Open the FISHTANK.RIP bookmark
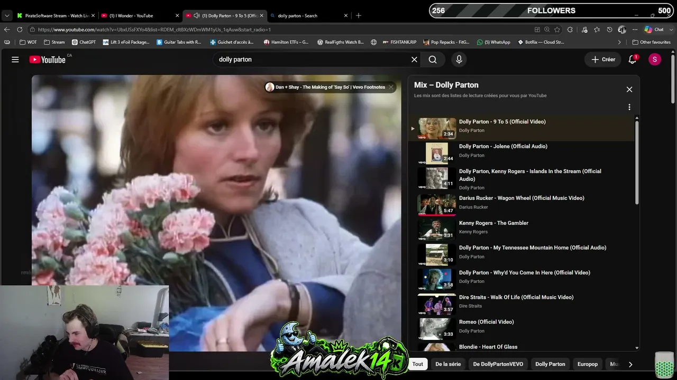 (x=400, y=42)
